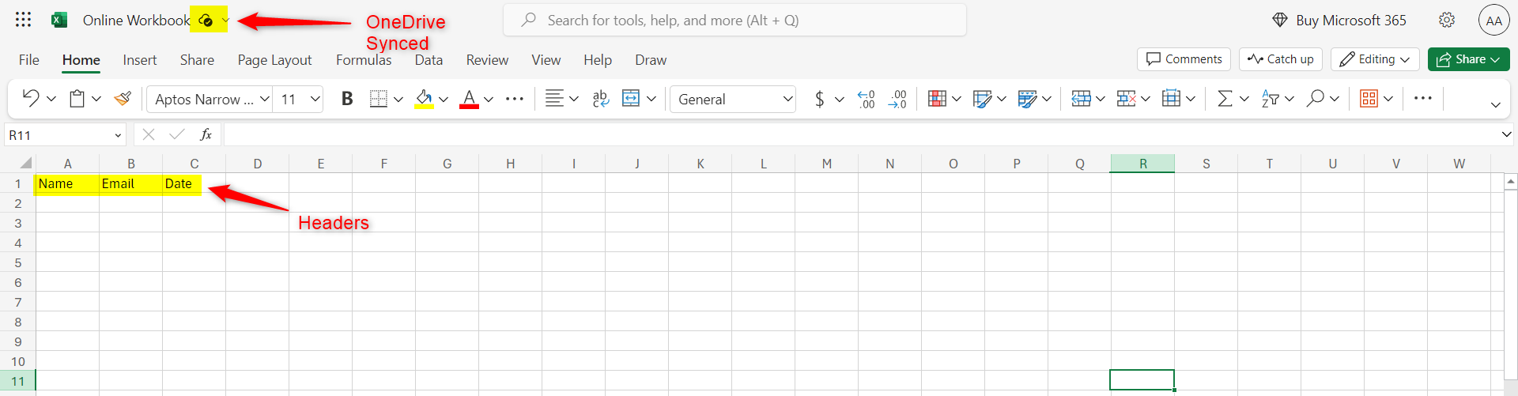Open the app launcher grid icon
This screenshot has width=1518, height=396.
(23, 20)
